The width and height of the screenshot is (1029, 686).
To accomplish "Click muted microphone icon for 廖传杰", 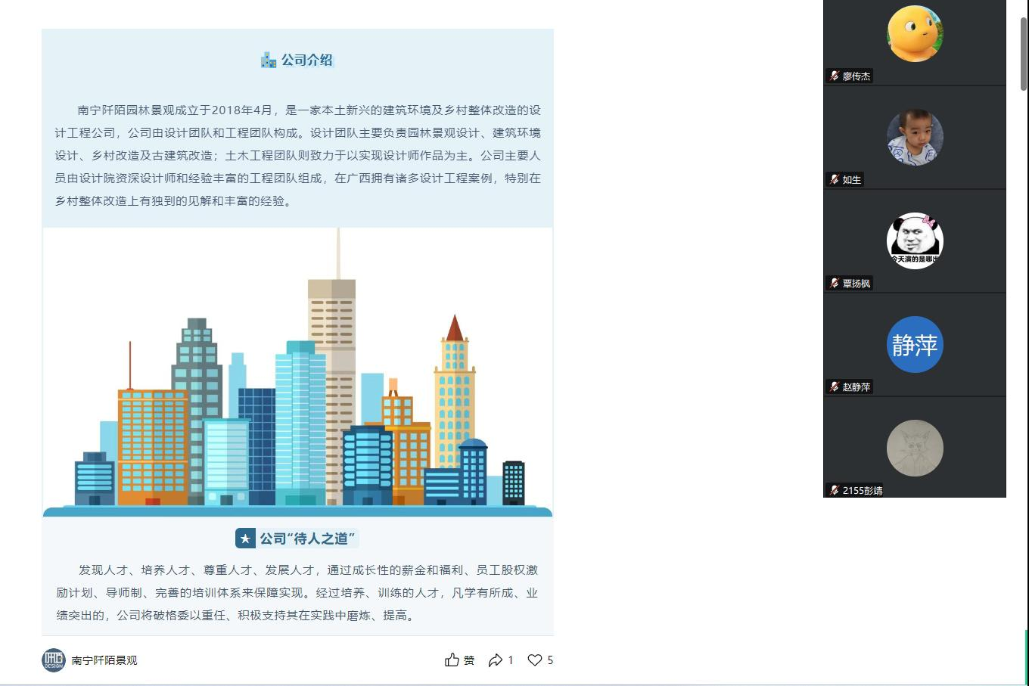I will (x=834, y=76).
